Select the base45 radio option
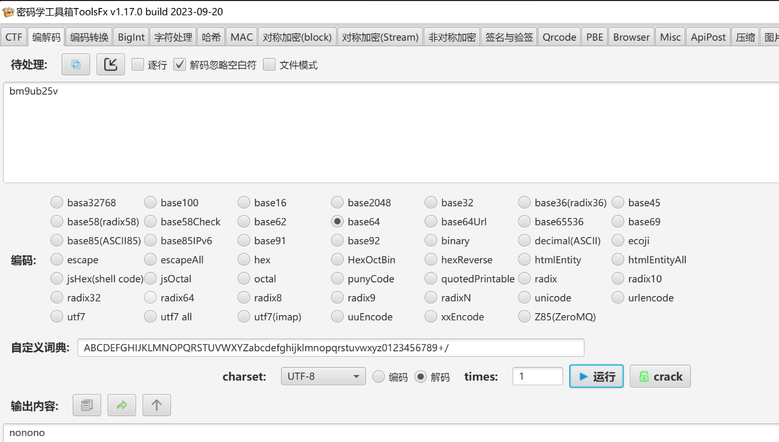The width and height of the screenshot is (779, 442). tap(618, 202)
